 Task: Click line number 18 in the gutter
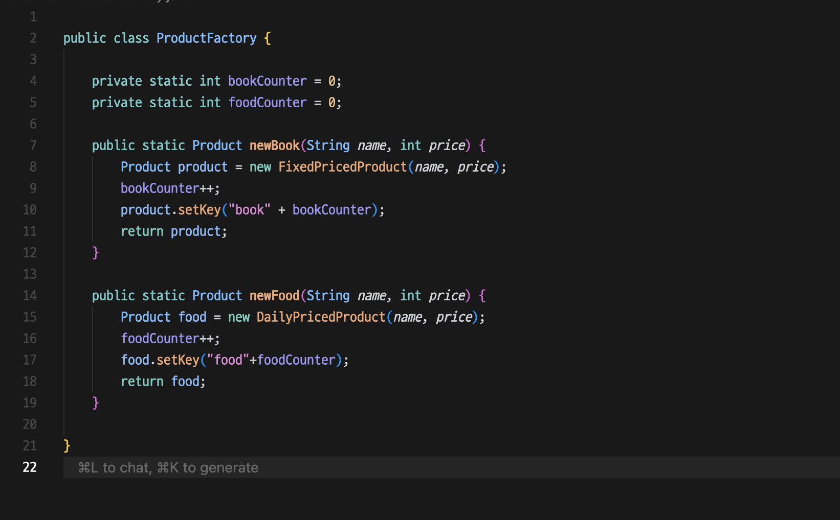(x=30, y=382)
